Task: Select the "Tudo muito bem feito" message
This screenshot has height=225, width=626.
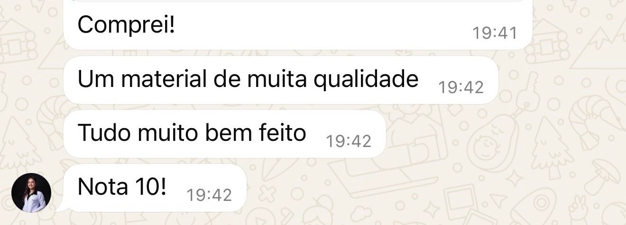Action: click(224, 134)
